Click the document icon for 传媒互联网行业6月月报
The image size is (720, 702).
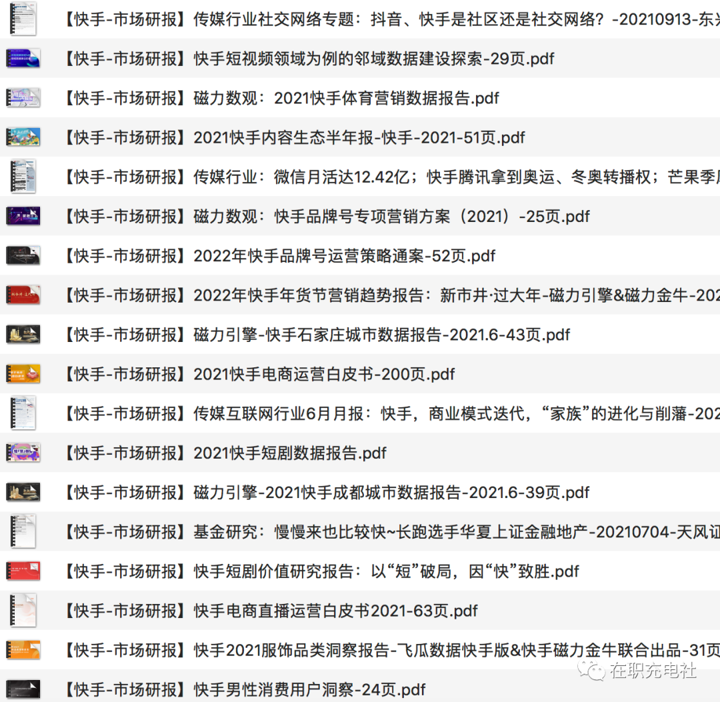[x=23, y=414]
